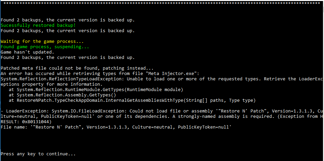The width and height of the screenshot is (324, 161).
Task: Click the topmost 'Found 2 backups' line
Action: (67, 20)
